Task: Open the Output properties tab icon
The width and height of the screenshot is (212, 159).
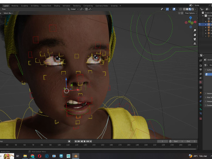Action: 201,70
